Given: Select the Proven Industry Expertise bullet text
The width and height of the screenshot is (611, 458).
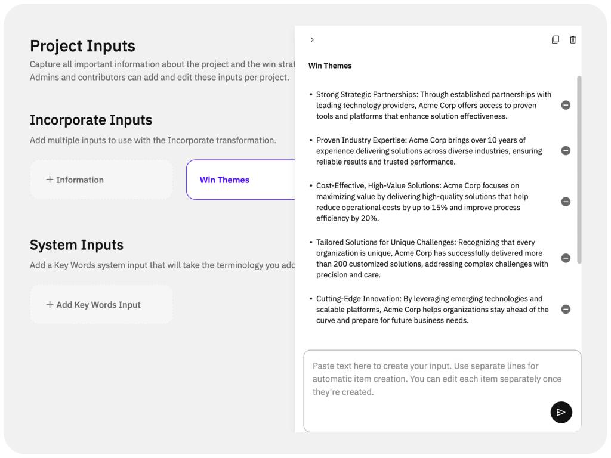Looking at the screenshot, I should pyautogui.click(x=429, y=151).
